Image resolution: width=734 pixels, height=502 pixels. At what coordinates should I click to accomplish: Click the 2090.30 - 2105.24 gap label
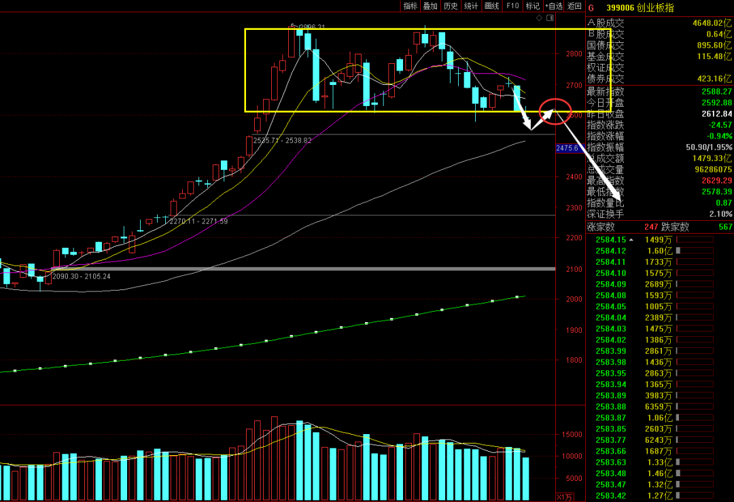coord(82,276)
